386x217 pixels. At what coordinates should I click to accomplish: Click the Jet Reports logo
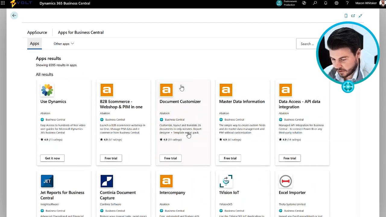click(47, 181)
